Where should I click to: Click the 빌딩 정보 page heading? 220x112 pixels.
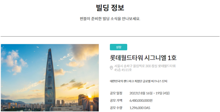[110, 8]
